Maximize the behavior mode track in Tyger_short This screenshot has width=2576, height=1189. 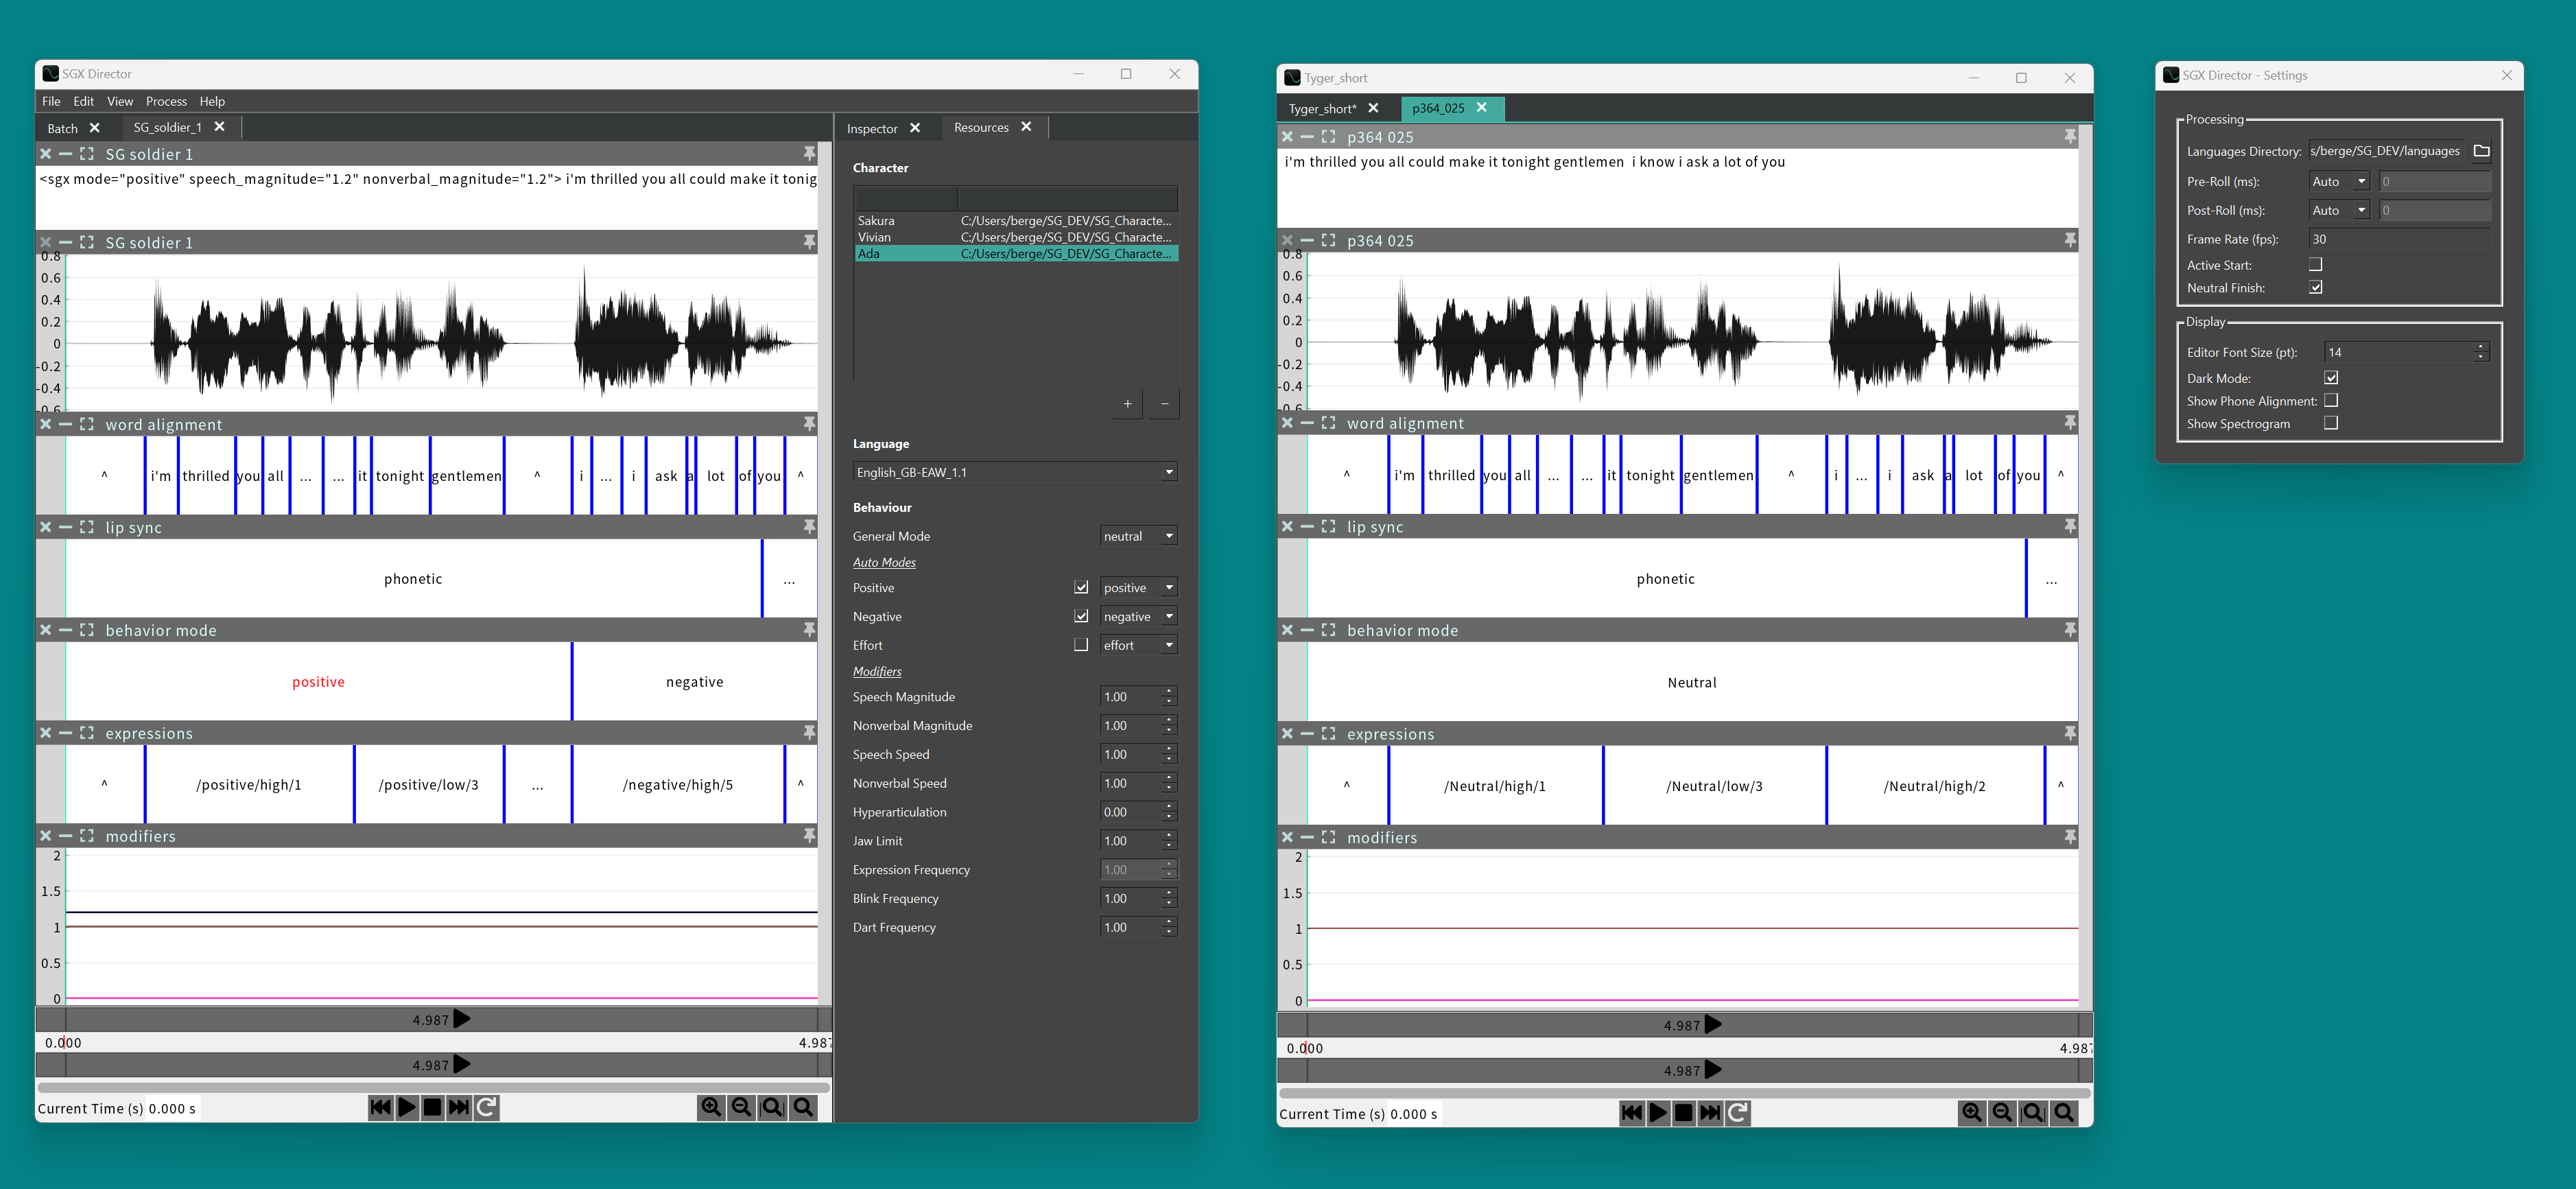click(x=1328, y=630)
